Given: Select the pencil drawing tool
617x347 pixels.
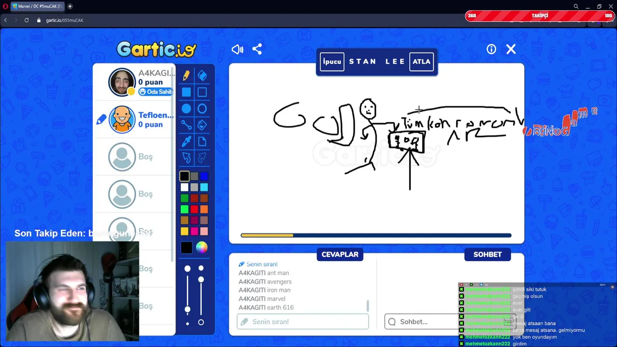Looking at the screenshot, I should coord(186,76).
